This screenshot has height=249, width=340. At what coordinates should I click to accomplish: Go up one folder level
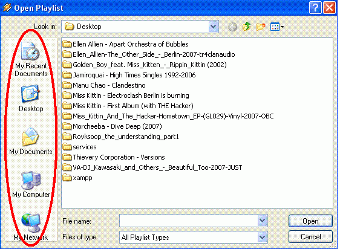pyautogui.click(x=247, y=27)
